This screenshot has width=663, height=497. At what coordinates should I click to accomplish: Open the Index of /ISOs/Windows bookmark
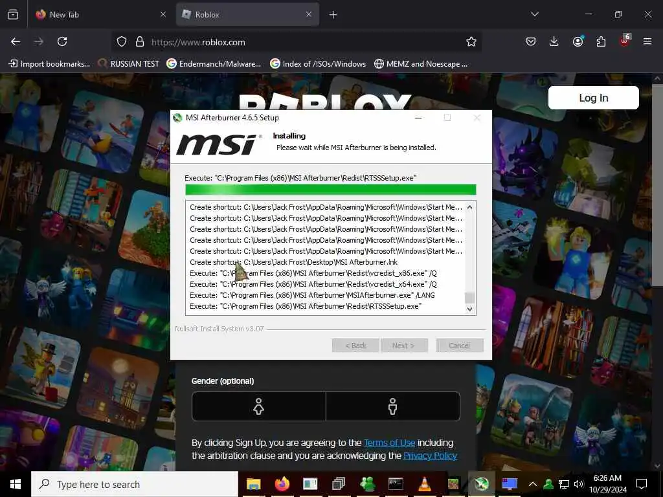318,64
